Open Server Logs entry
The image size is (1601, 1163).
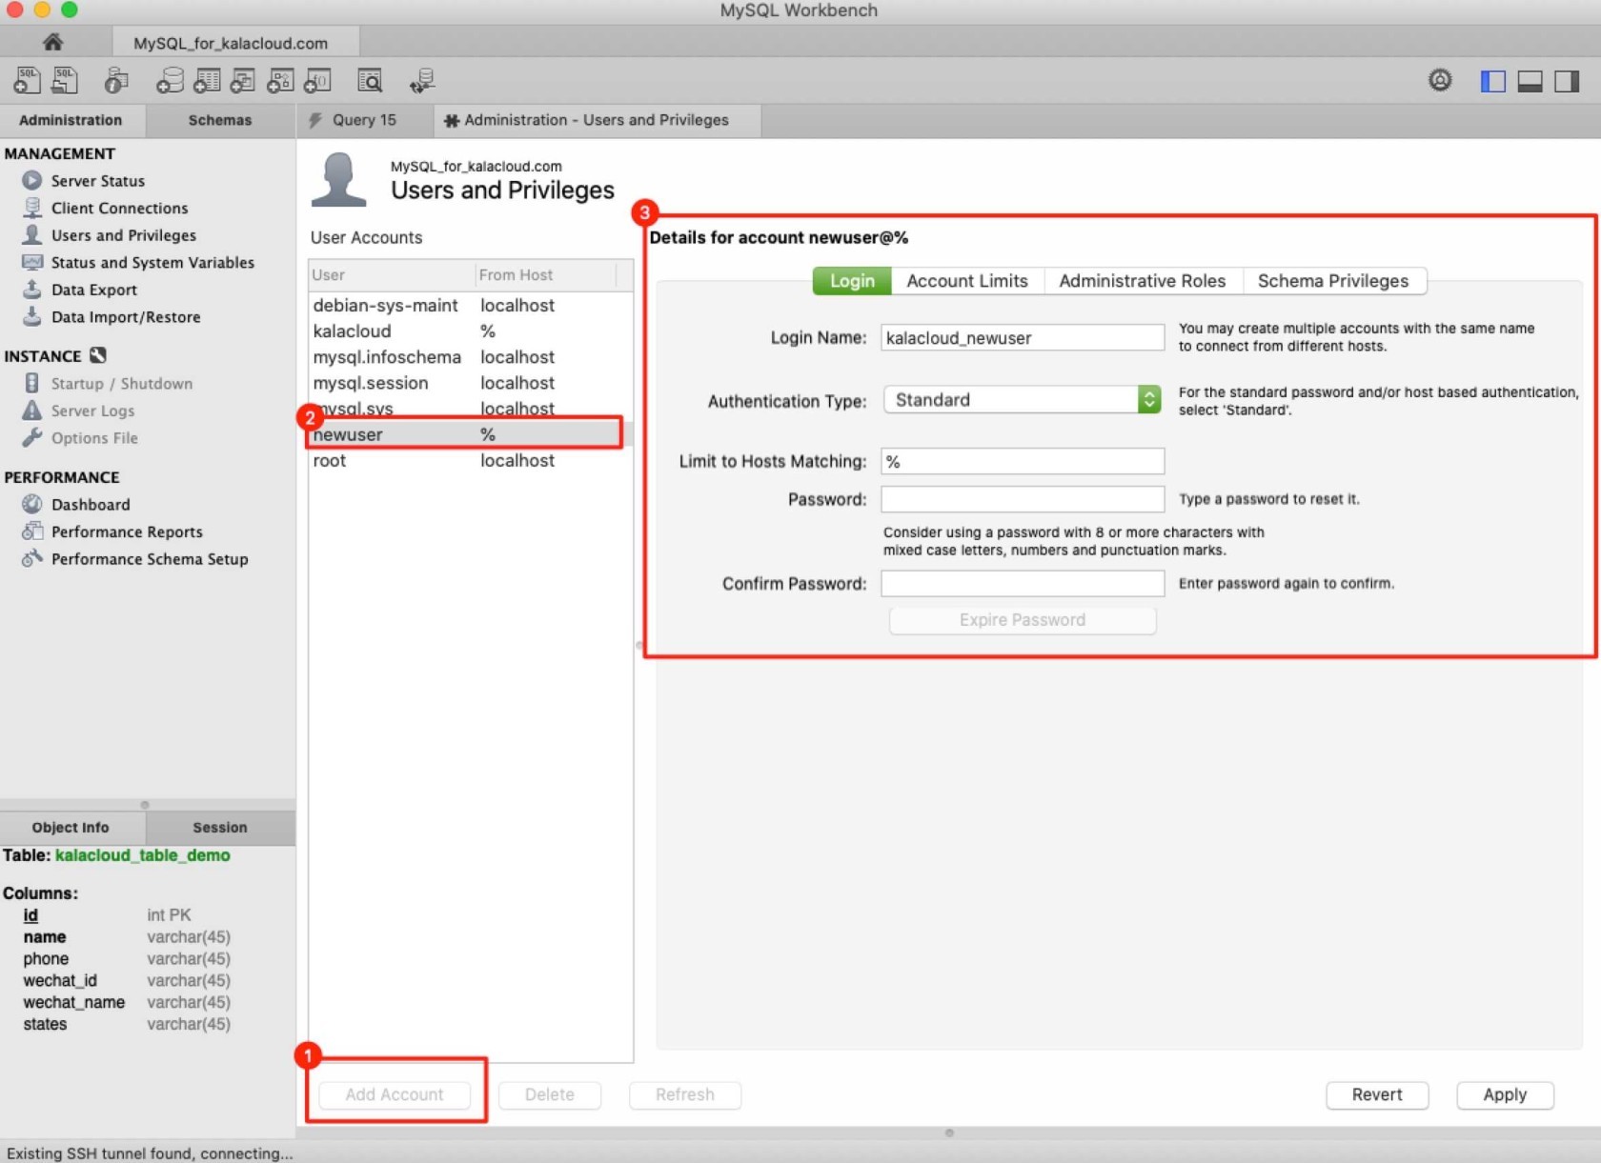tap(92, 411)
